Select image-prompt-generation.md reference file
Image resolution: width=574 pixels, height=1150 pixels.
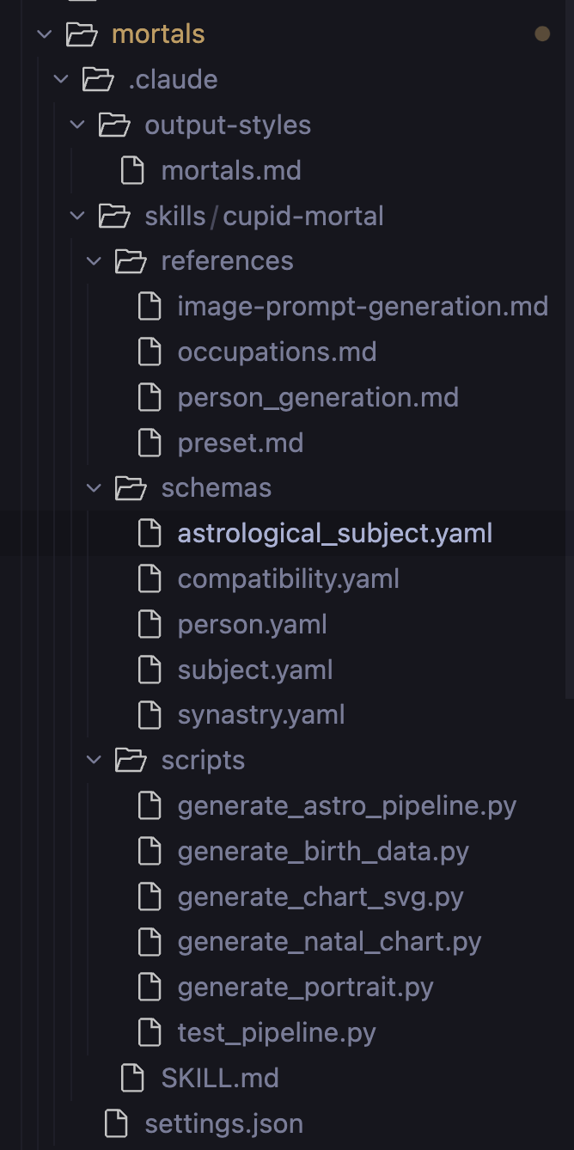point(363,306)
